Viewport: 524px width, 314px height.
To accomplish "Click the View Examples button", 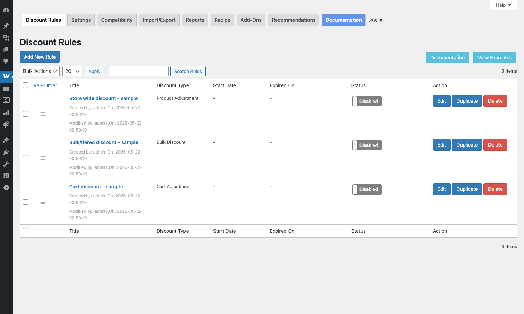I will click(495, 58).
